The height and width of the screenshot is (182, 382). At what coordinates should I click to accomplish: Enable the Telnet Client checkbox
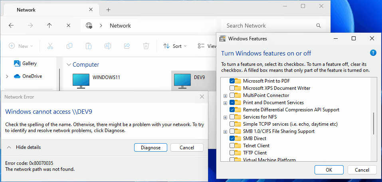[232, 146]
